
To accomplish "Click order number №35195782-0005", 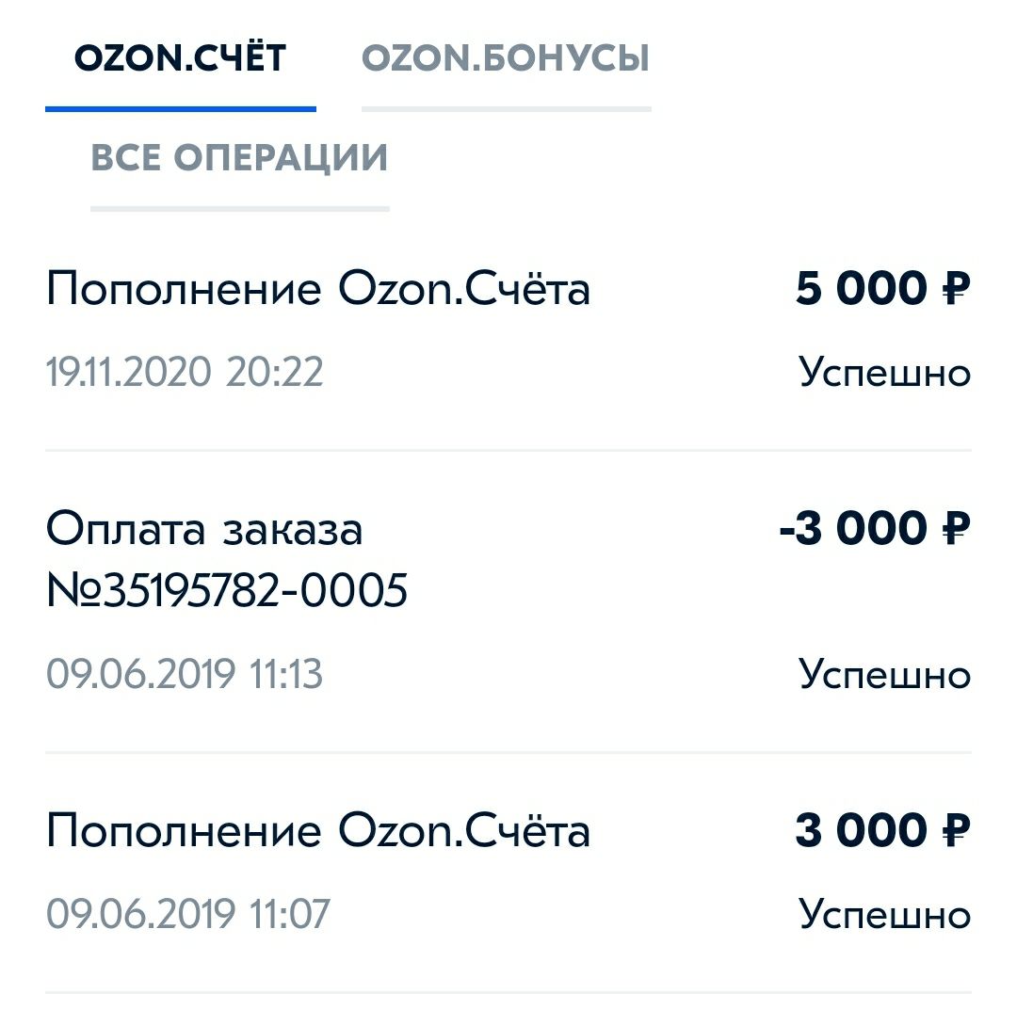I will tap(227, 591).
